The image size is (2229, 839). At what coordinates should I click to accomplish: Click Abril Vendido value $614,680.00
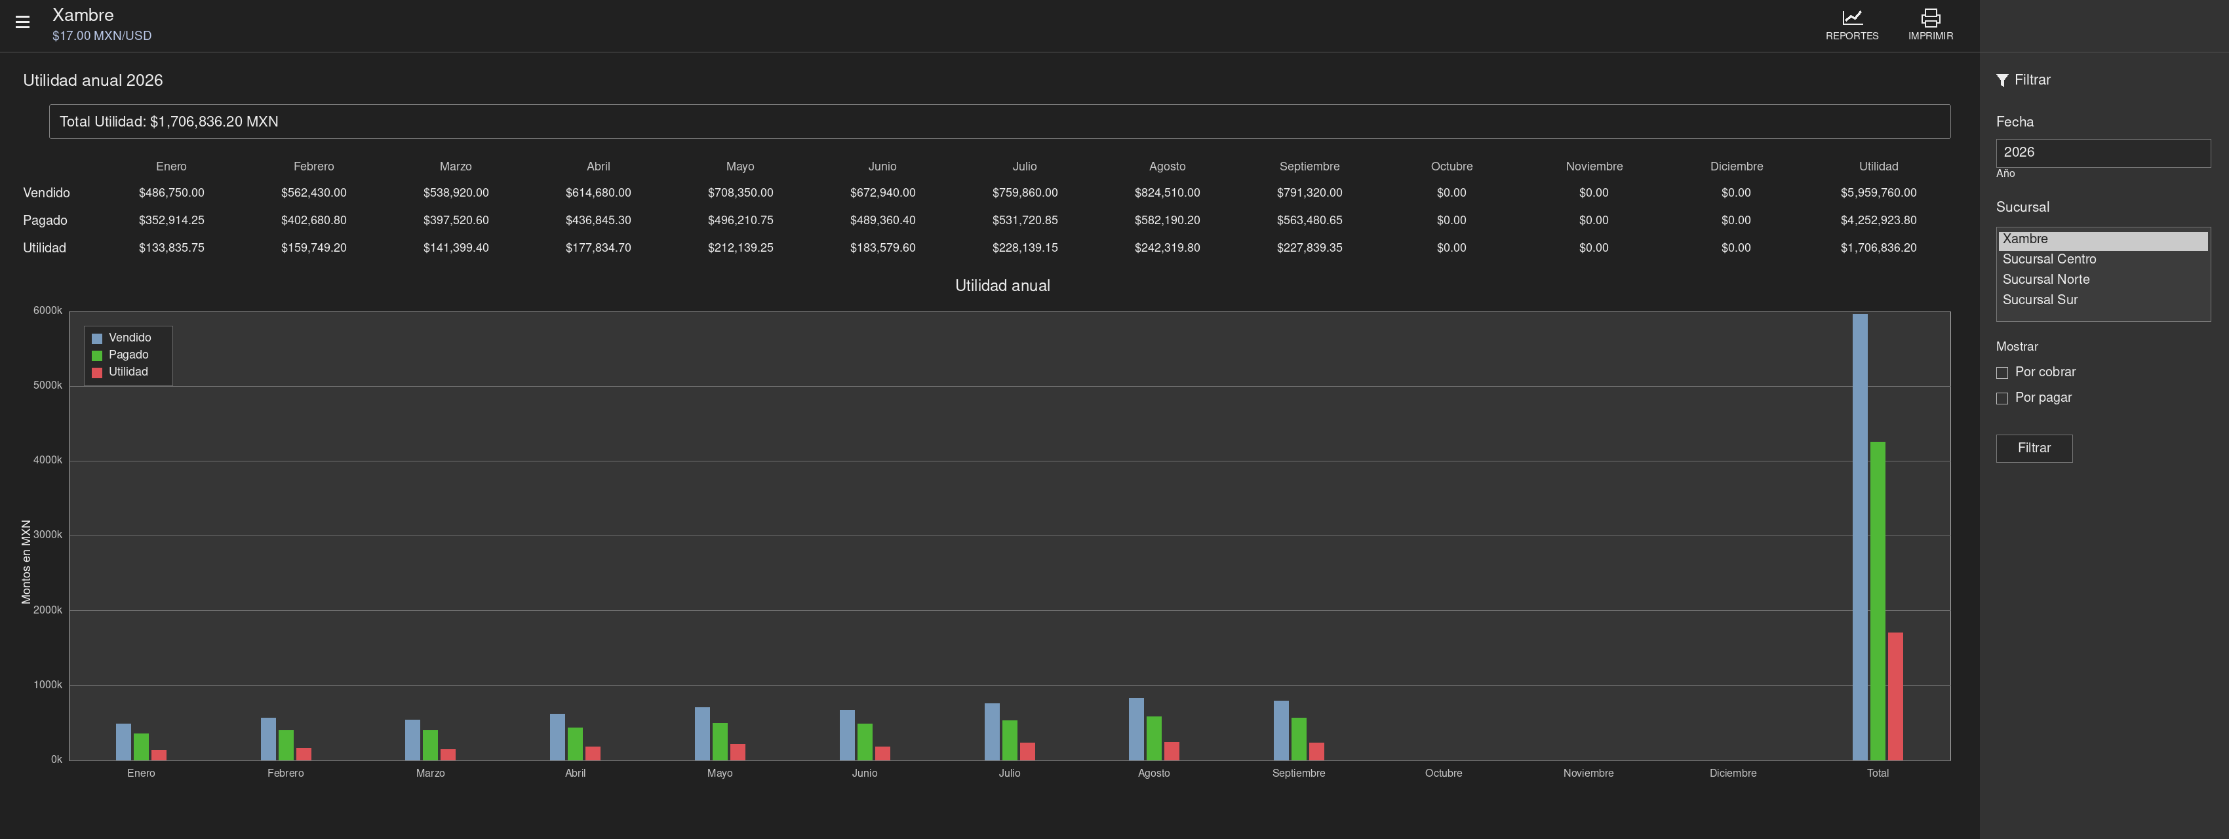(598, 193)
